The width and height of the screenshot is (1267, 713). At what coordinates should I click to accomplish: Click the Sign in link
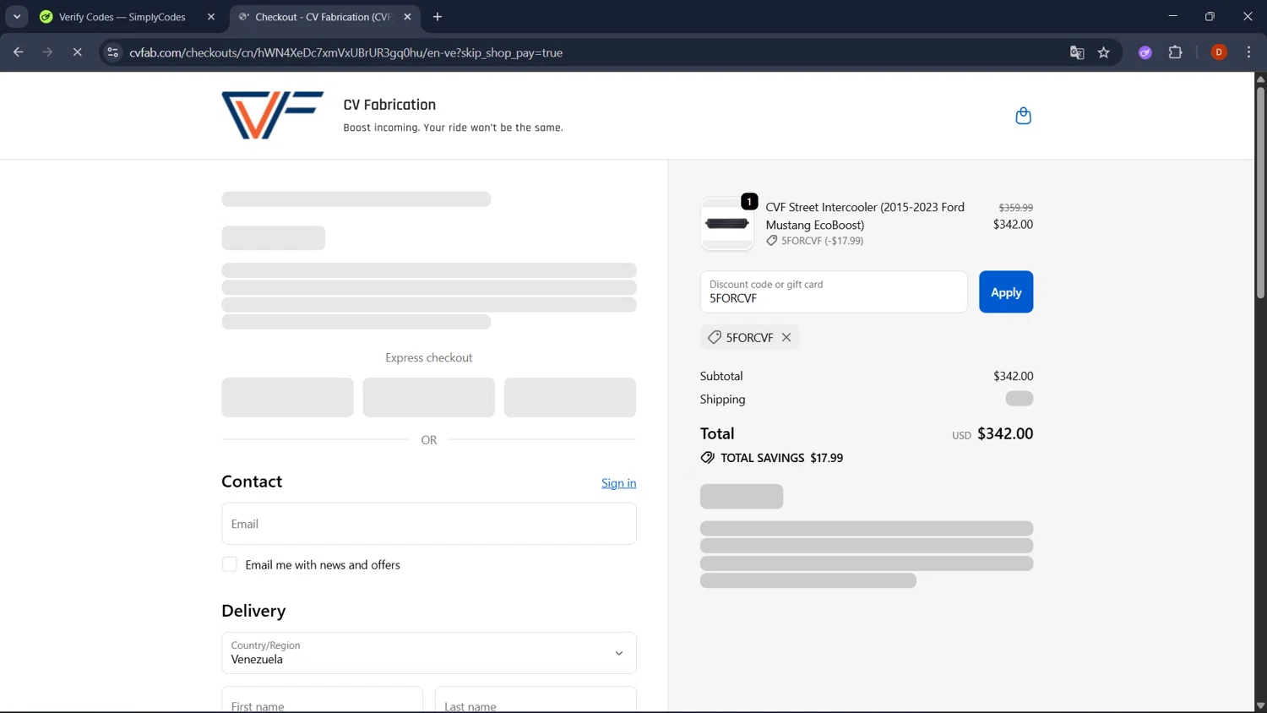click(618, 483)
